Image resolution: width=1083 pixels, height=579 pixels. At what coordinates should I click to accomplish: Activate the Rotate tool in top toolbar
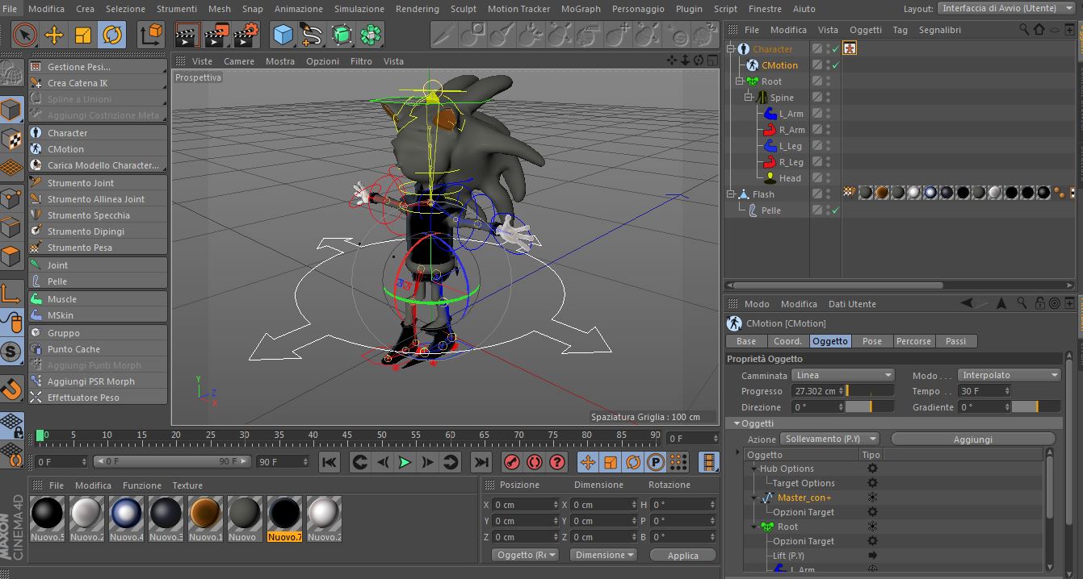coord(112,35)
